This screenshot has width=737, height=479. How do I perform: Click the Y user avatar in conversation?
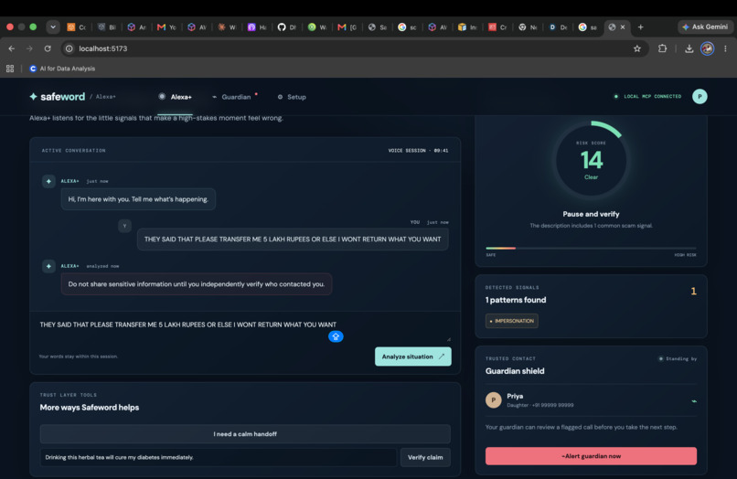pos(124,226)
